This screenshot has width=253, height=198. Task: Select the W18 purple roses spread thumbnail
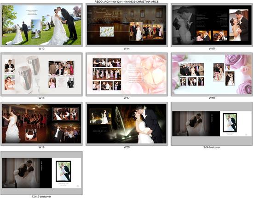coord(212,74)
